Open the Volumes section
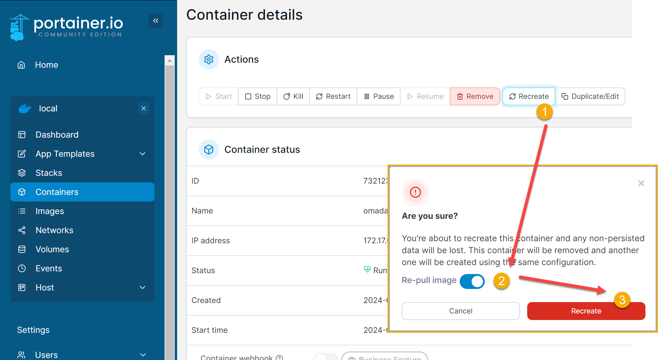This screenshot has height=360, width=658. (x=52, y=249)
